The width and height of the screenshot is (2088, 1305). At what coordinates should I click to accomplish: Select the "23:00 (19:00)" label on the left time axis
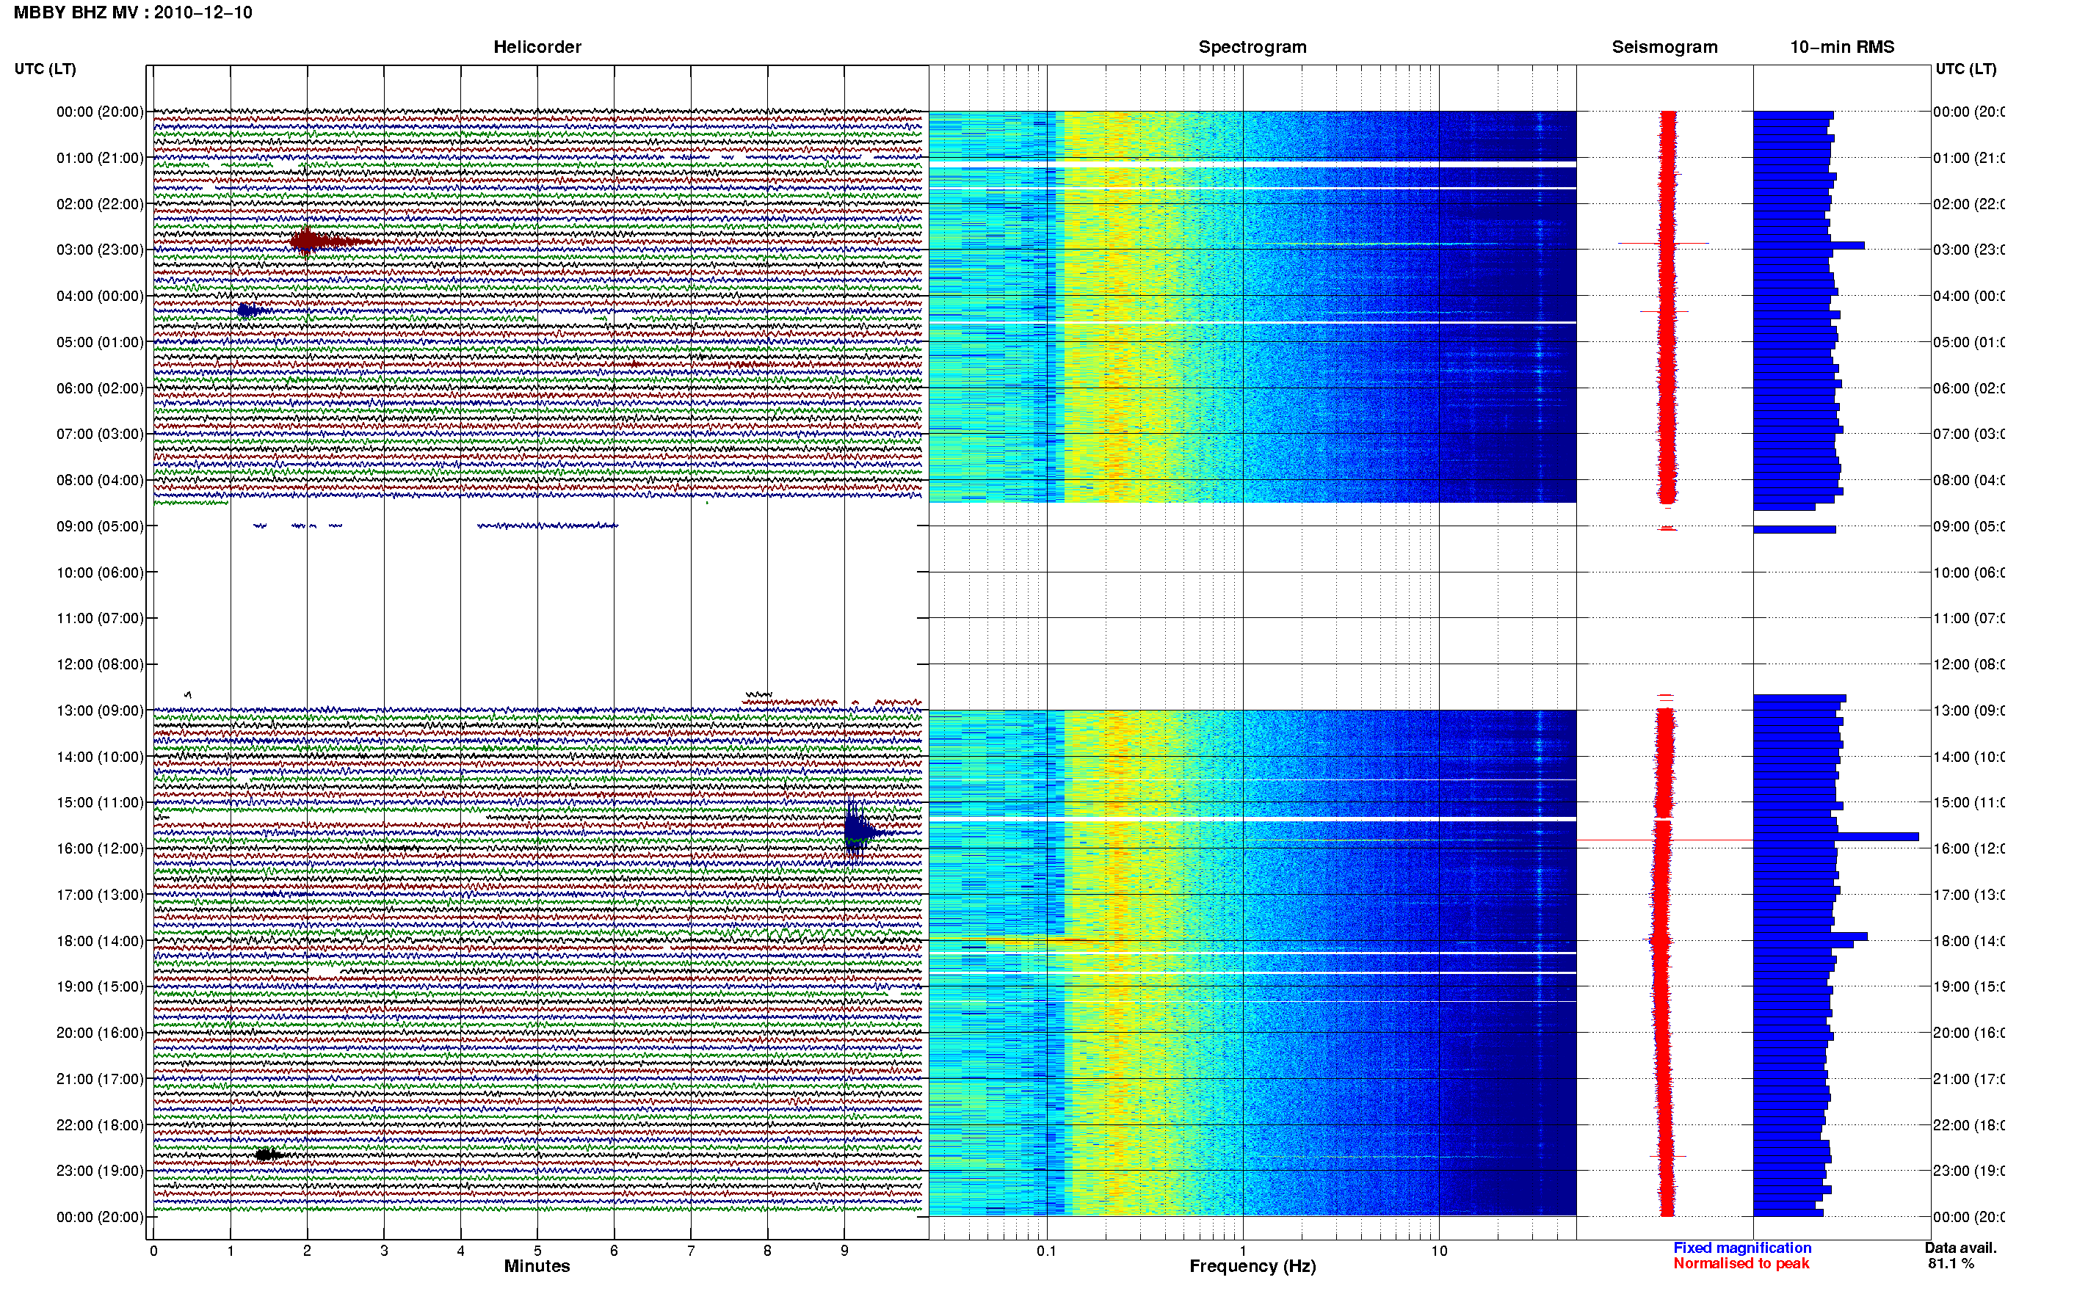100,1171
